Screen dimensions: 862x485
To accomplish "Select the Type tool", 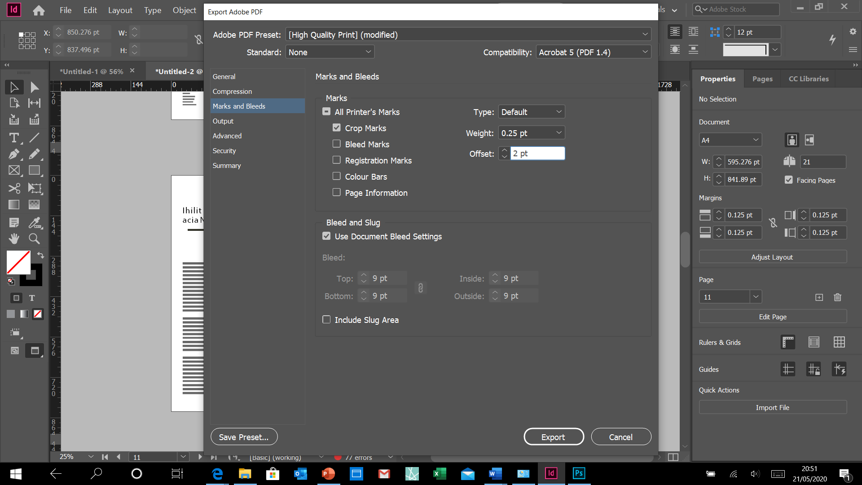I will pos(13,138).
